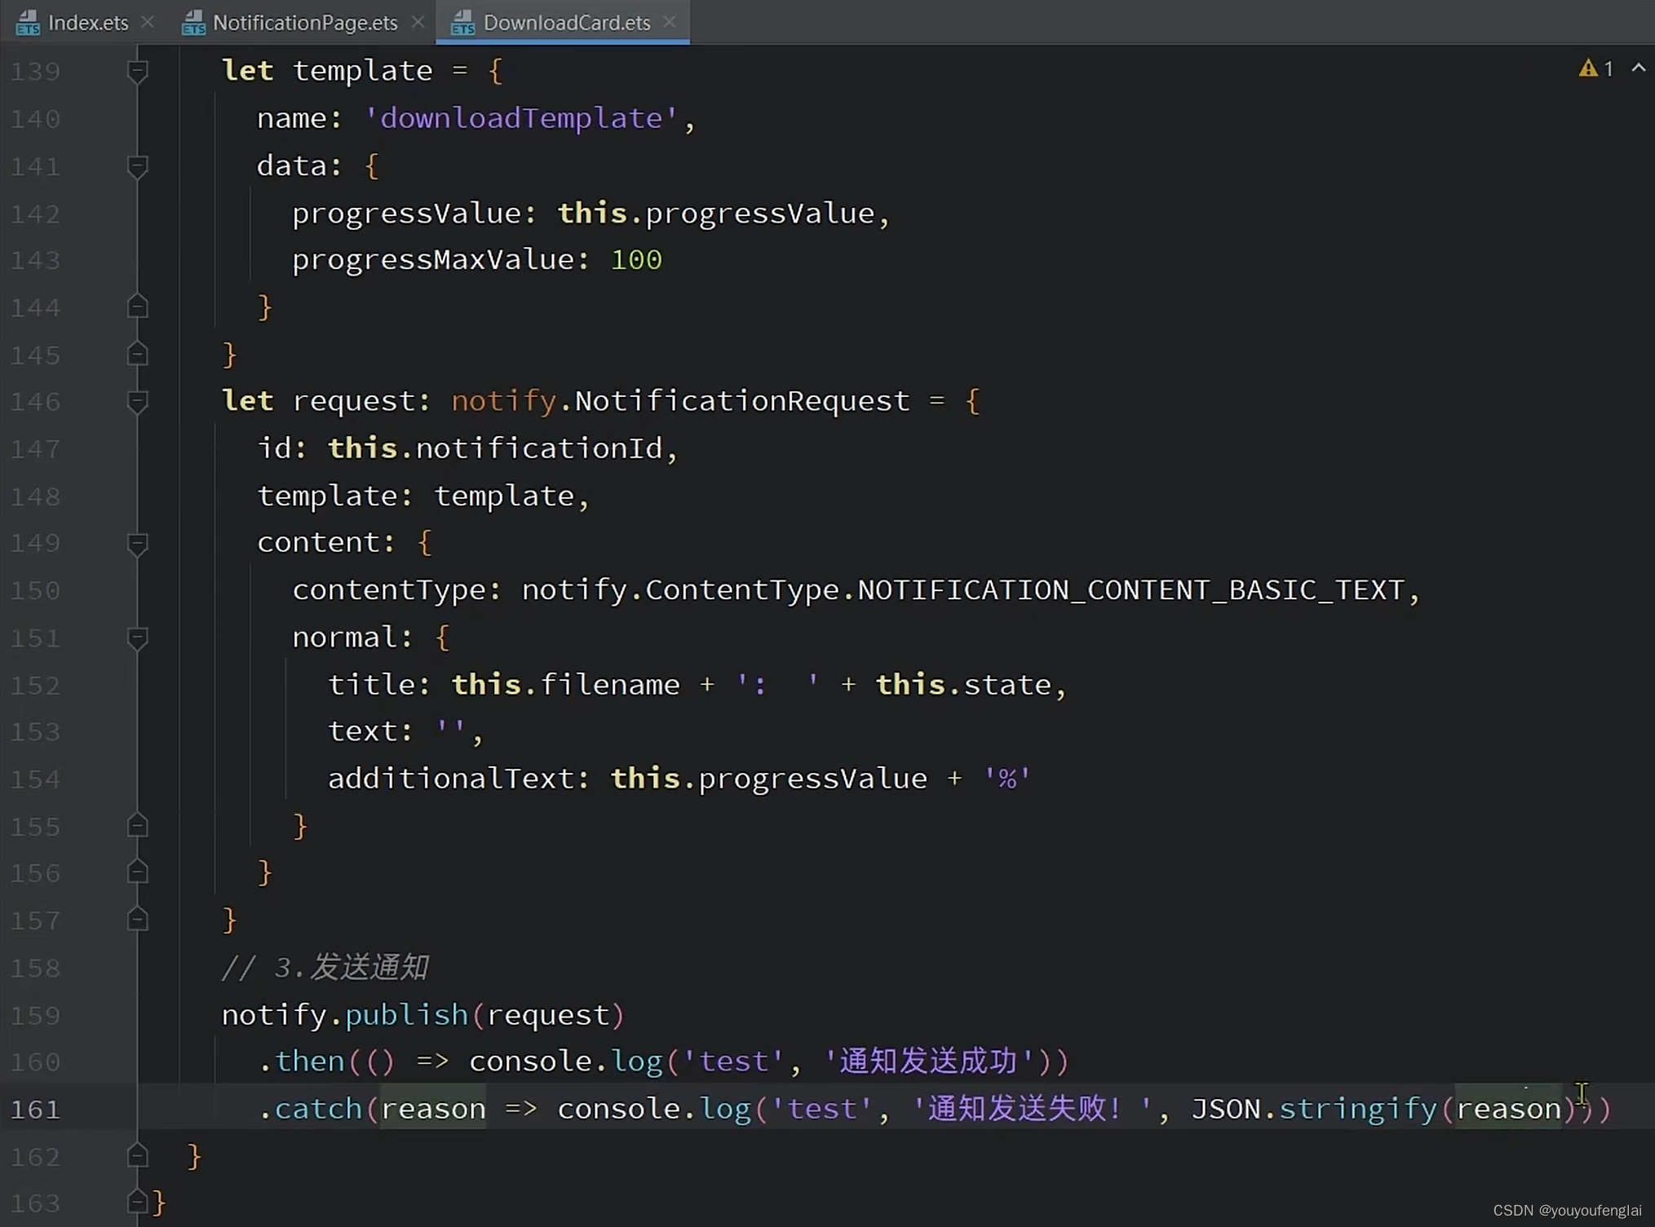Click line number 161 in the gutter
The image size is (1655, 1227).
click(36, 1110)
